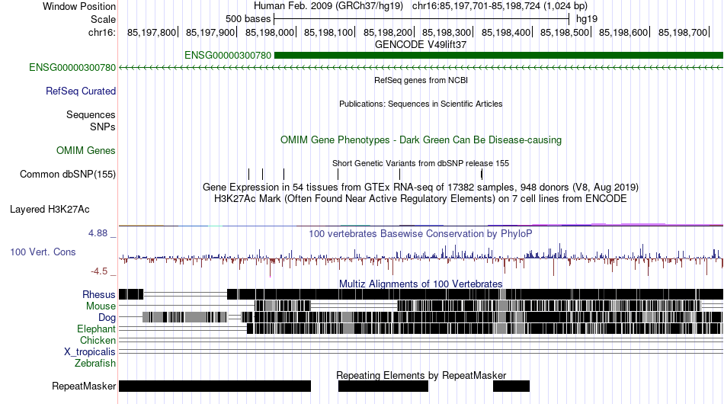Click the 4.88 PhyloP upper scale value
The height and width of the screenshot is (404, 724).
coord(98,233)
